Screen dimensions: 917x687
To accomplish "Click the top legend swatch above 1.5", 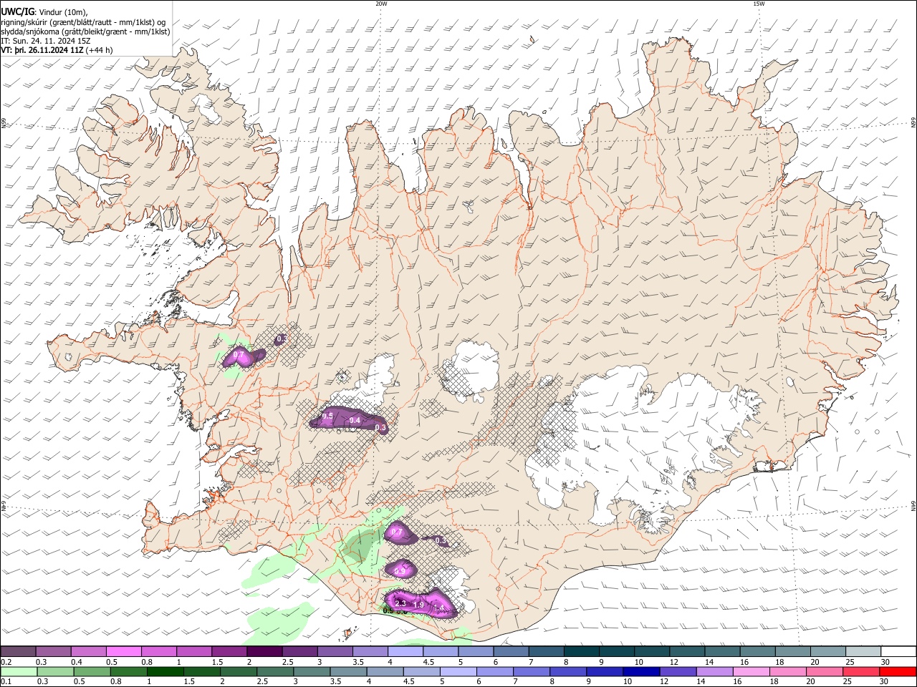I will (x=229, y=652).
